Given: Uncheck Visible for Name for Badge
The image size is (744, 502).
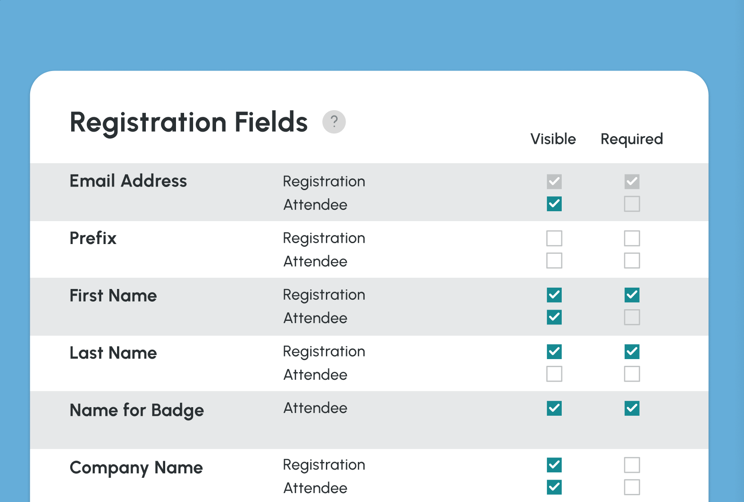Looking at the screenshot, I should 554,408.
